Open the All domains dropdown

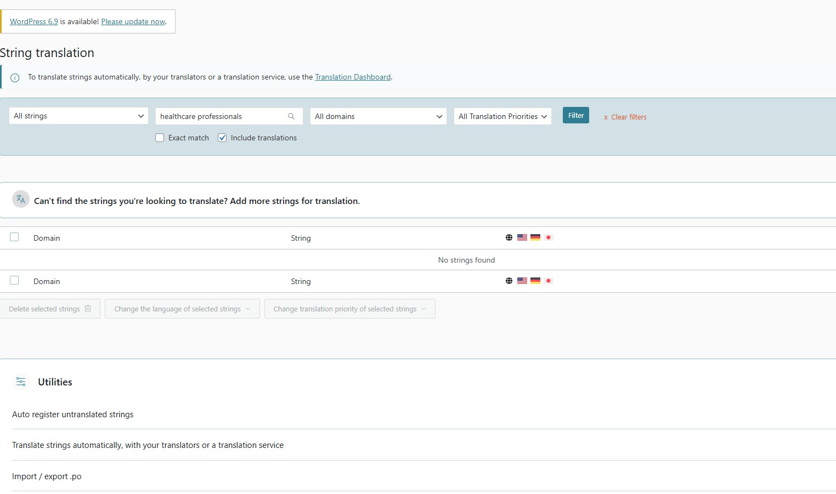click(x=378, y=116)
